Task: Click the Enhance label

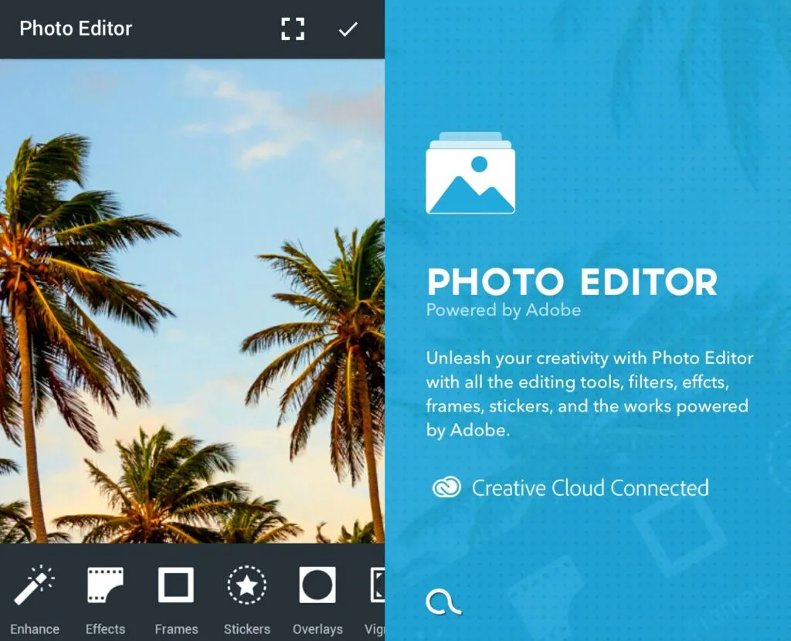Action: click(34, 629)
